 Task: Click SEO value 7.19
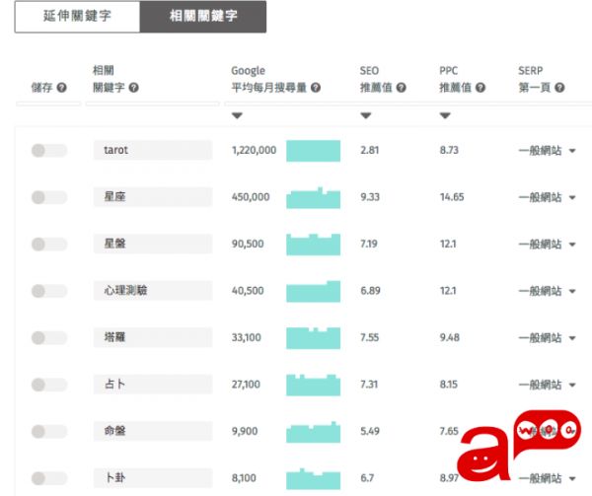[x=369, y=244]
